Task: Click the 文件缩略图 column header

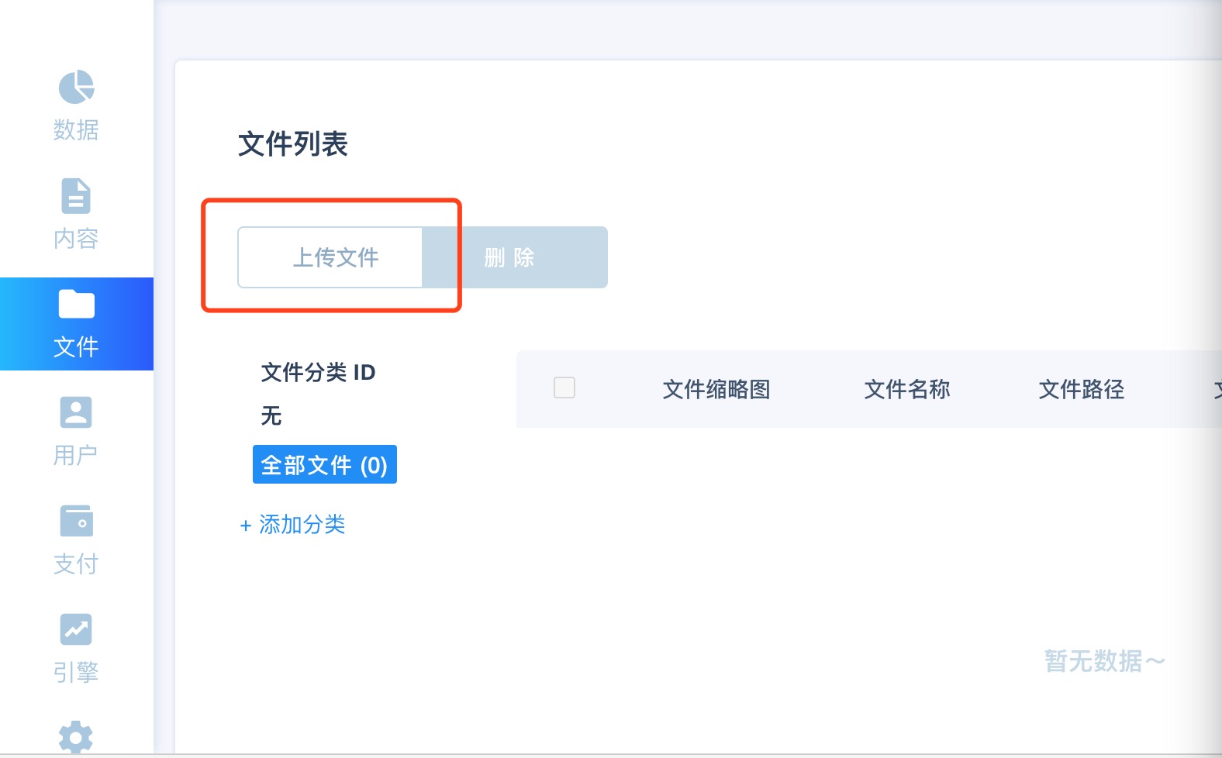Action: (x=716, y=389)
